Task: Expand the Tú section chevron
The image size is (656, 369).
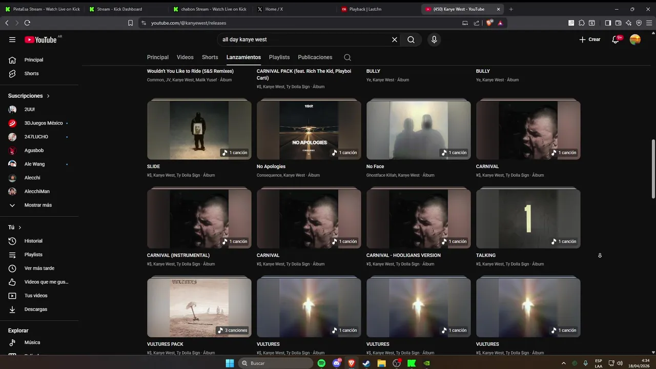Action: tap(20, 227)
